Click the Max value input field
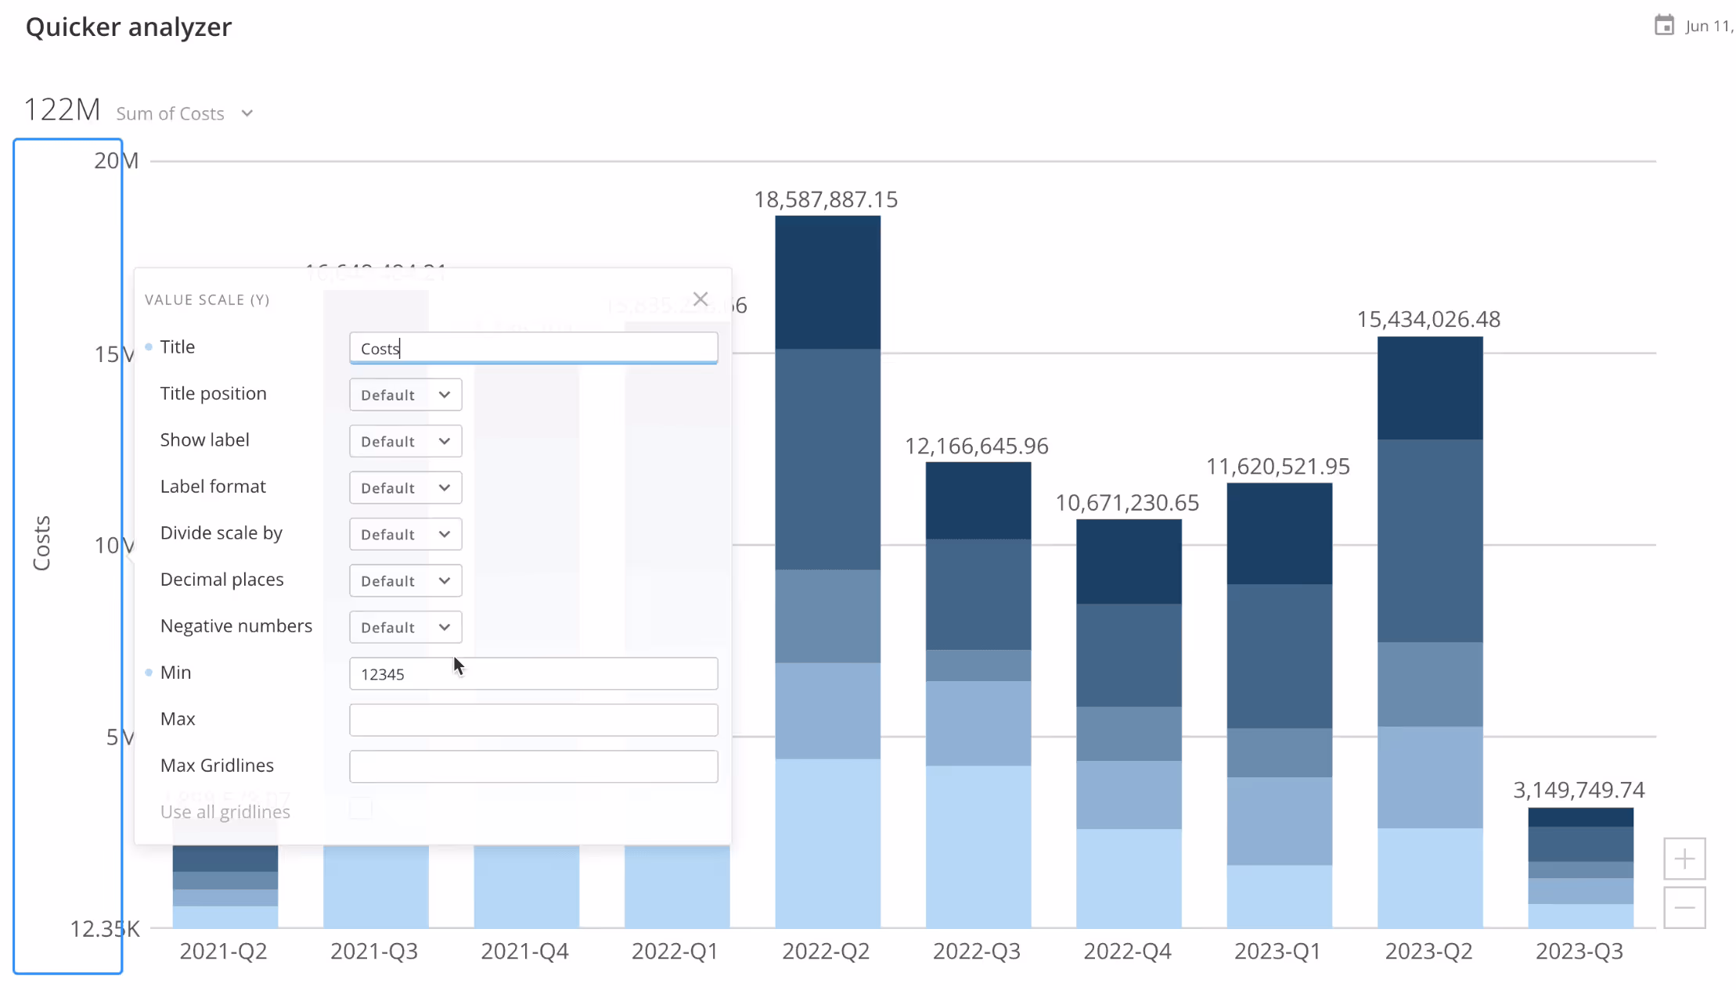Viewport: 1736px width, 990px height. pyautogui.click(x=533, y=720)
